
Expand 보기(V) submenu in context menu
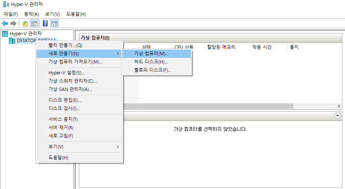coord(79,147)
